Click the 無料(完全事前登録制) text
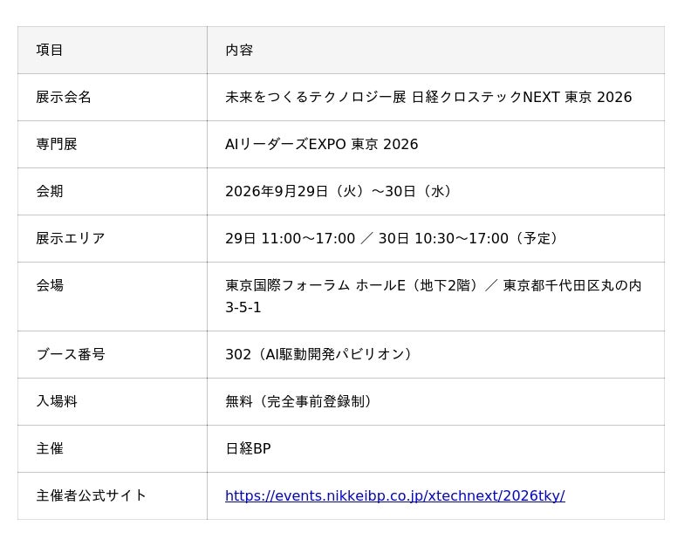 click(x=298, y=401)
